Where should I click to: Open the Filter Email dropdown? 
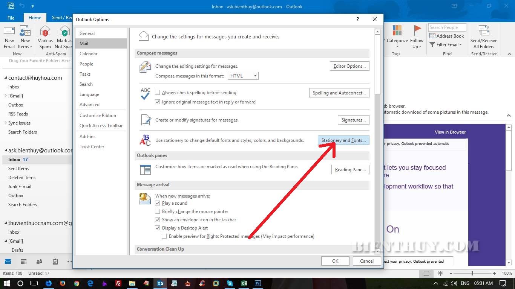[446, 45]
